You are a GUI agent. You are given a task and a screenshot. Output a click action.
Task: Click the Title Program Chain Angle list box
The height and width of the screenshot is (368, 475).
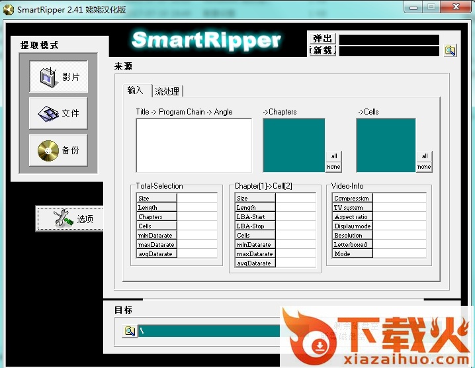click(194, 146)
